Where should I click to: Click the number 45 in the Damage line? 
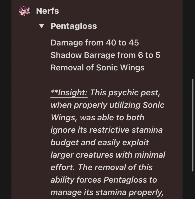click(134, 43)
